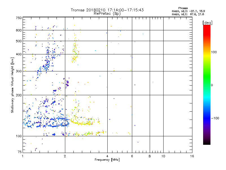Click the x-axis tick label '16'
This screenshot has height=170, width=226.
[x=192, y=156]
